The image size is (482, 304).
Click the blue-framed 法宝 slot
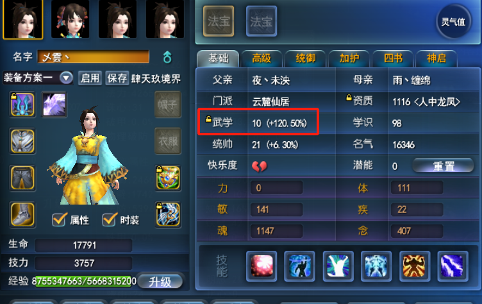tap(262, 21)
